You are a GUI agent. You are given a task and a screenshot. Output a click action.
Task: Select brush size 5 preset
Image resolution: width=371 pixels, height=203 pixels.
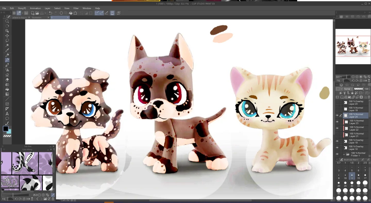coord(352,169)
